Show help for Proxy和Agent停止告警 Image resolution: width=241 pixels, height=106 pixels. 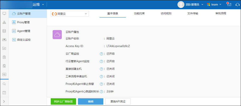pyautogui.click(x=101, y=84)
